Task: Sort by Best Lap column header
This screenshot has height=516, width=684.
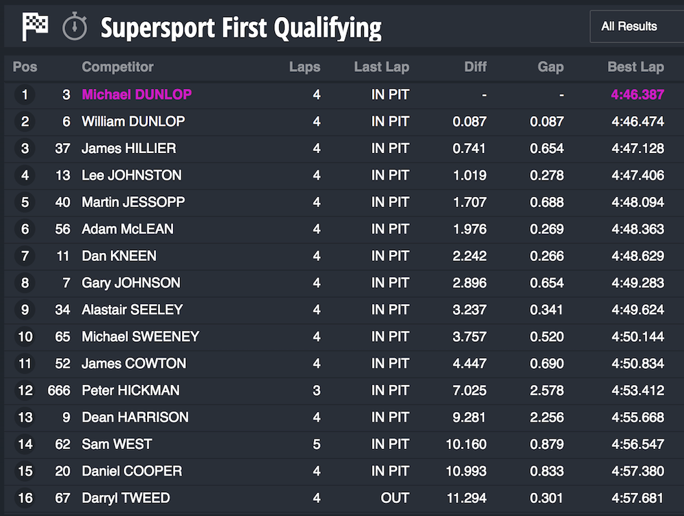Action: [635, 67]
